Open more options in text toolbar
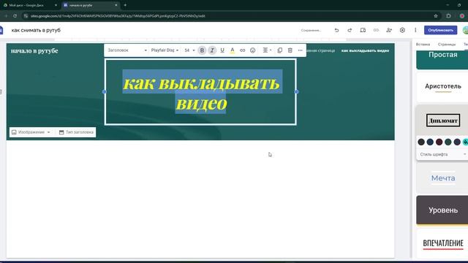Image resolution: width=468 pixels, height=263 pixels. (300, 50)
